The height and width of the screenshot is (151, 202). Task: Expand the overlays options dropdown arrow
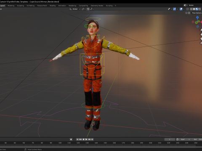(x=184, y=9)
